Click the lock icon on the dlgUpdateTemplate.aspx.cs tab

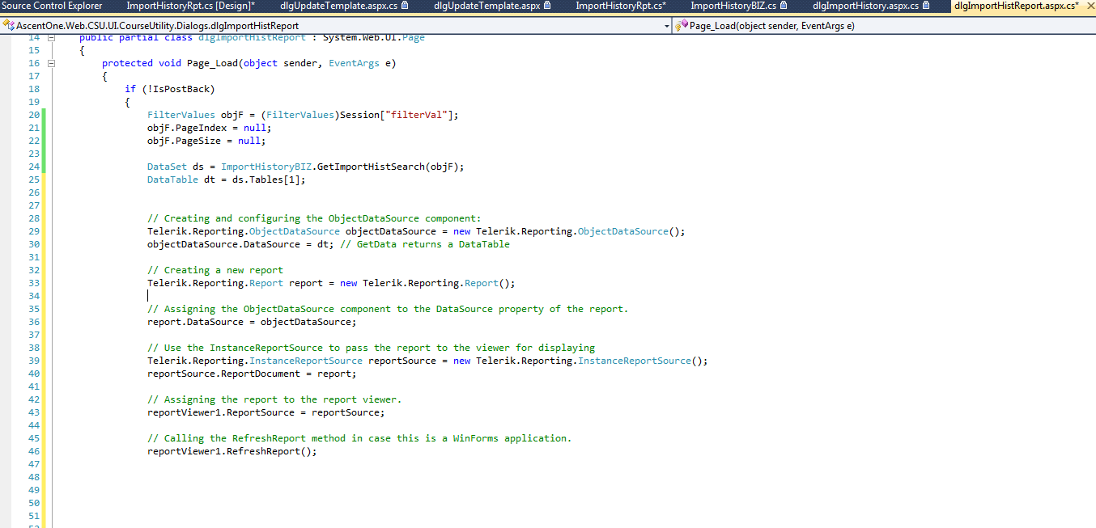point(404,6)
